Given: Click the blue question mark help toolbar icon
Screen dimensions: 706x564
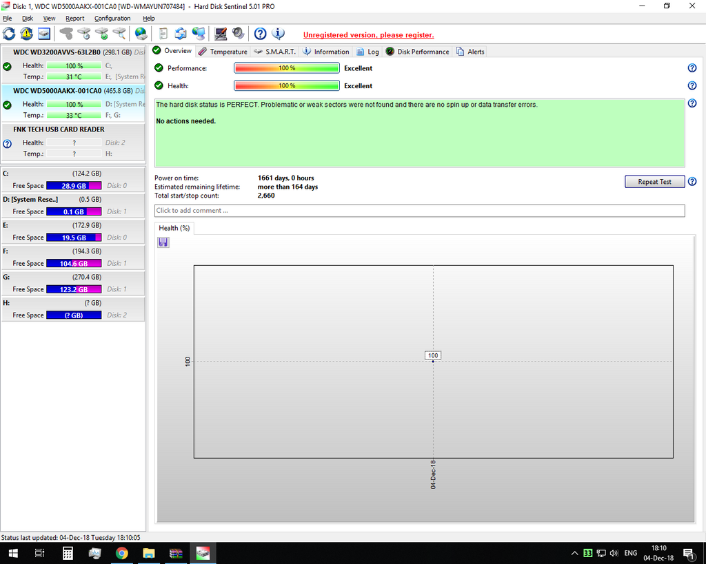Looking at the screenshot, I should point(260,34).
